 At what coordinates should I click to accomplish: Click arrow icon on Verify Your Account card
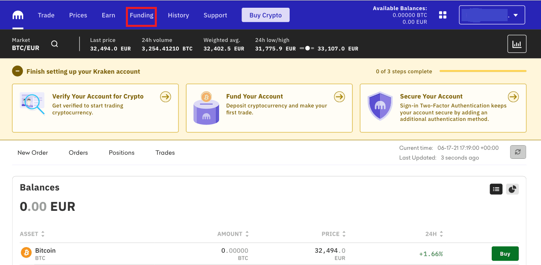coord(165,97)
